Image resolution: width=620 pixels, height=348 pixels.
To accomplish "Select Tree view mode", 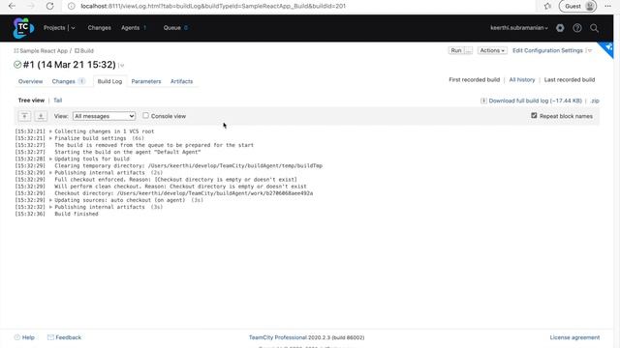I will coord(31,101).
